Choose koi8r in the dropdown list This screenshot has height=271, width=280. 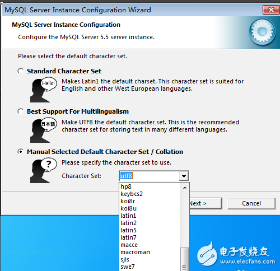tap(150, 201)
